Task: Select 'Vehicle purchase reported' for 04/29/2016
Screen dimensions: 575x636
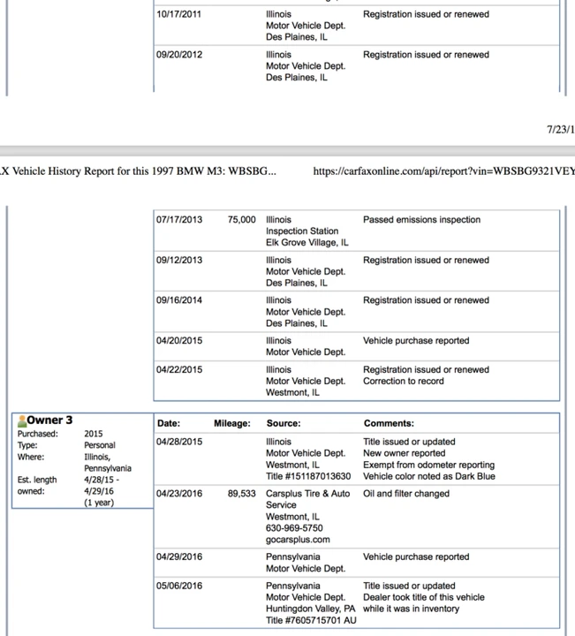Action: 416,556
